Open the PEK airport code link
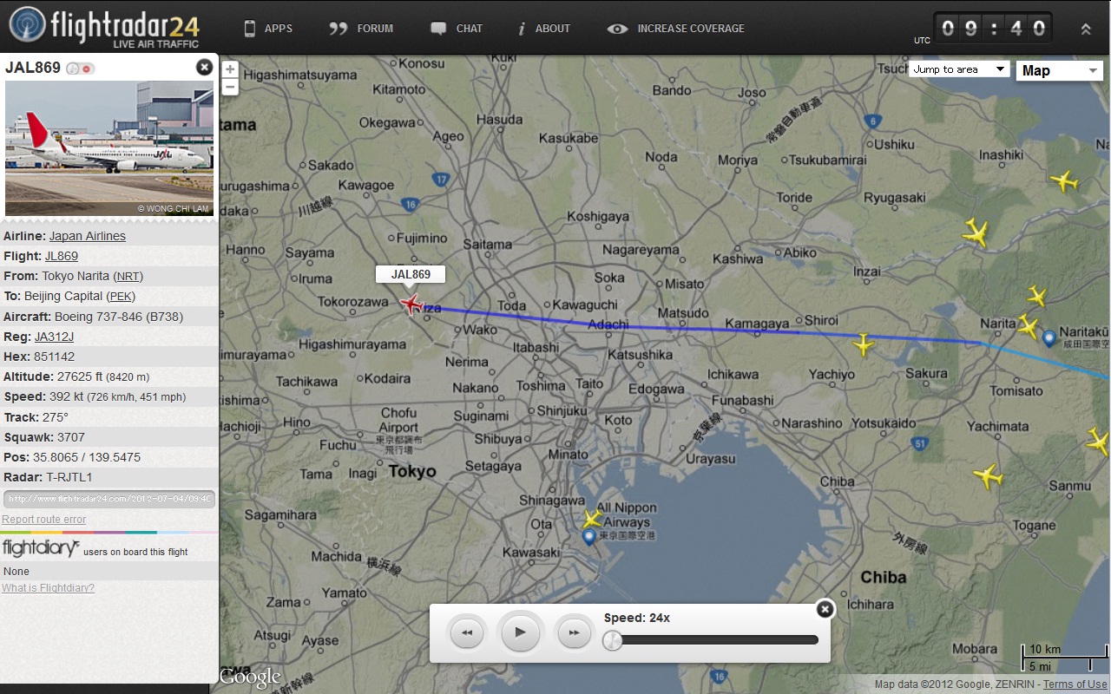Image resolution: width=1111 pixels, height=694 pixels. 121,296
